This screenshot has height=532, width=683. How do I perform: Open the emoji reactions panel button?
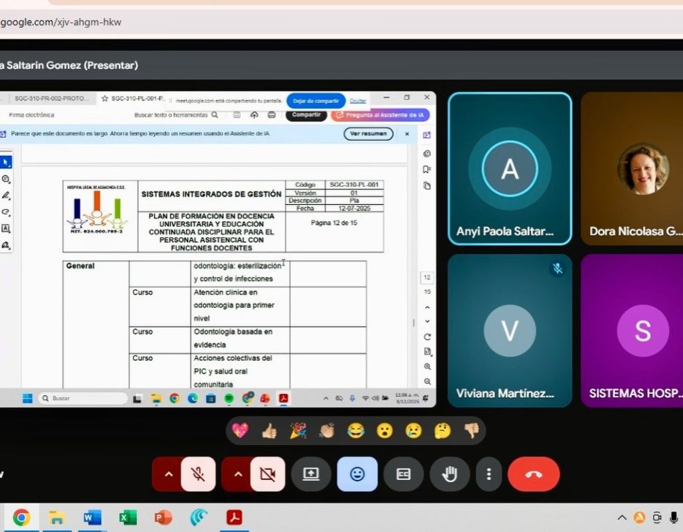click(x=357, y=474)
